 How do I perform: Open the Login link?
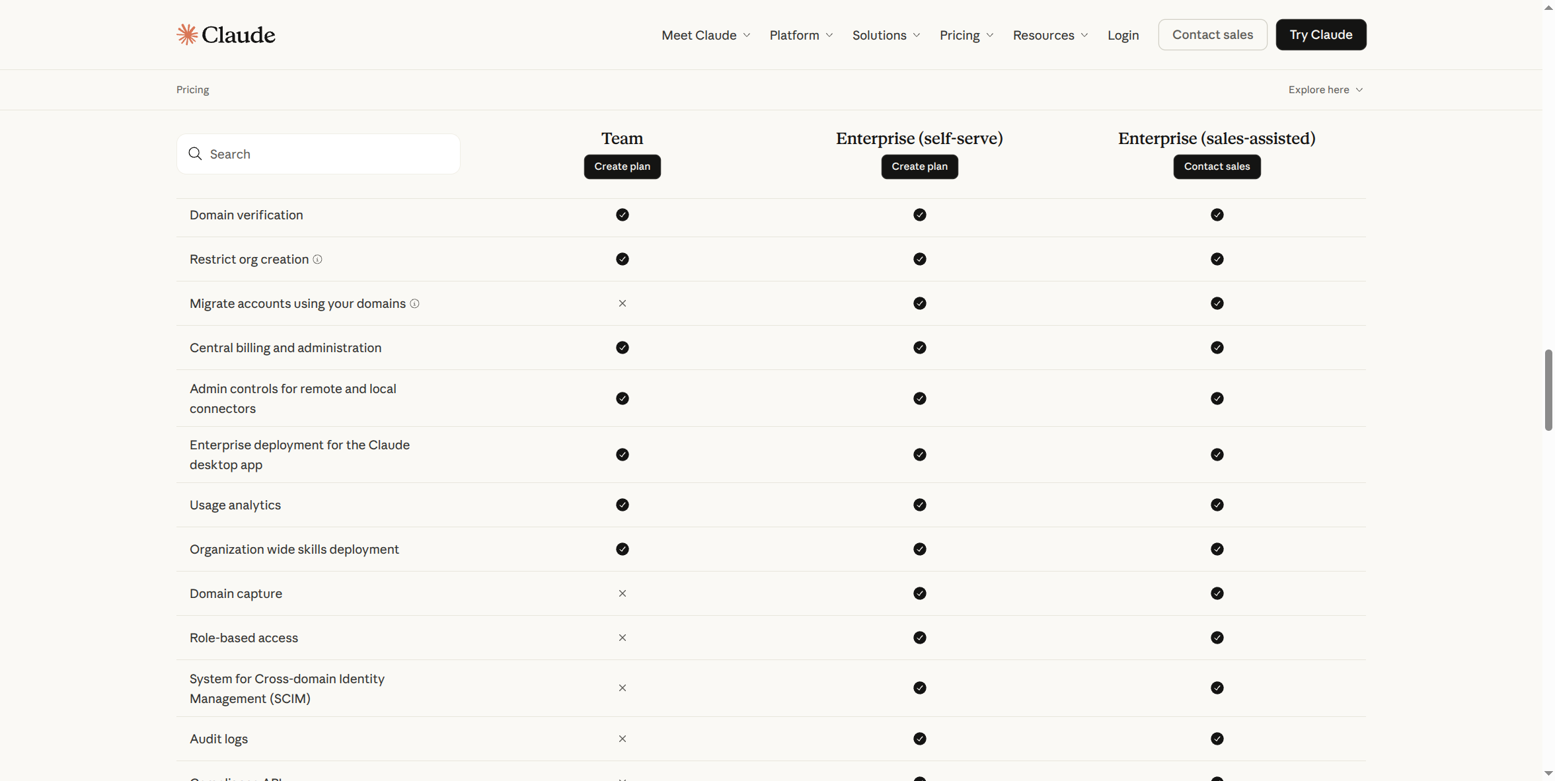[1123, 35]
